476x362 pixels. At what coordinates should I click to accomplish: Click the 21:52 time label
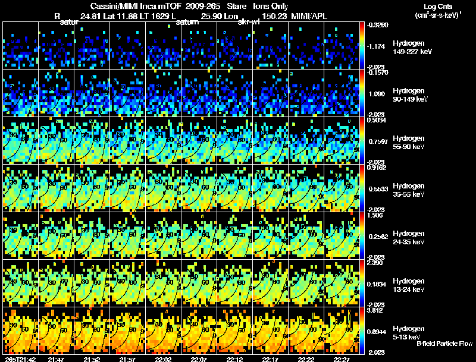92,360
